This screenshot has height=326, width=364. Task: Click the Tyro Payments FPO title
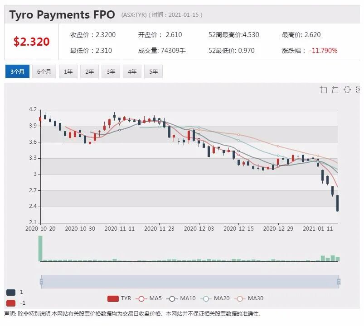[62, 14]
